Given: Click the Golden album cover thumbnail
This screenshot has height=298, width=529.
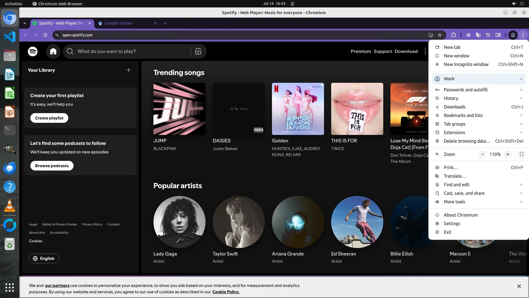Looking at the screenshot, I should [x=298, y=109].
